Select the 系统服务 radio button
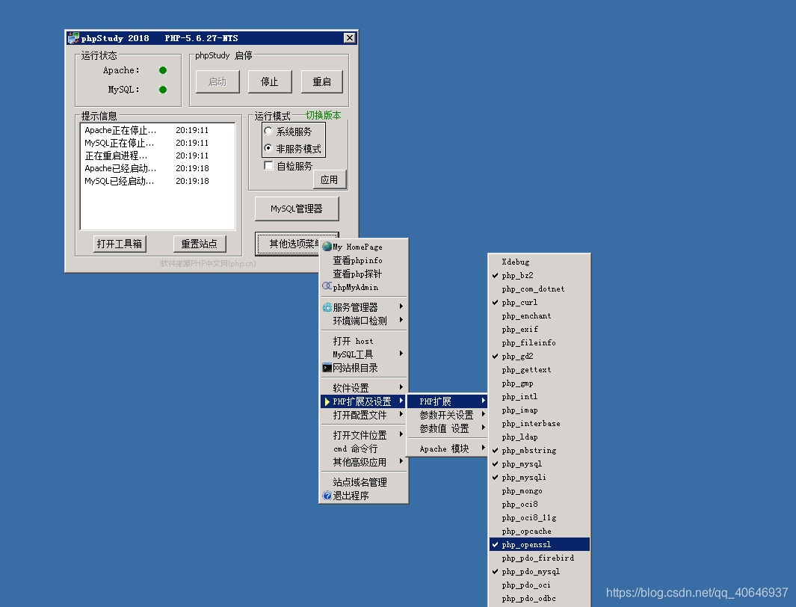This screenshot has width=796, height=607. click(x=268, y=132)
